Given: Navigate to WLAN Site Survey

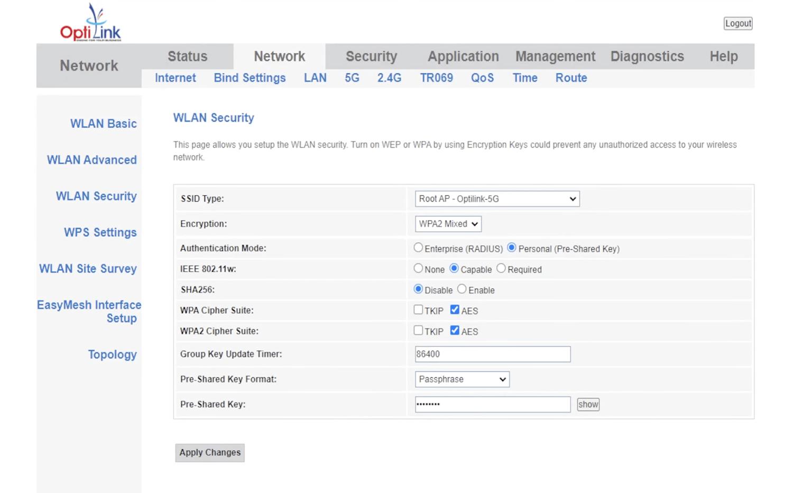Looking at the screenshot, I should (88, 269).
